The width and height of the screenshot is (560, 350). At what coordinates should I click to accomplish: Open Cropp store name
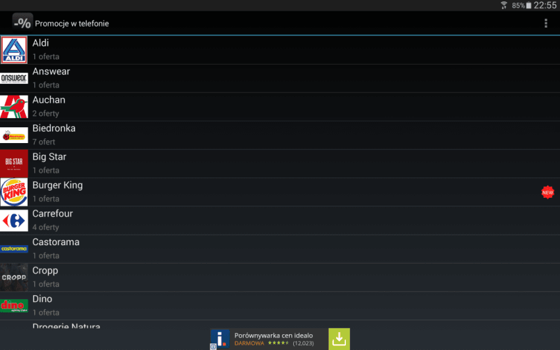[x=45, y=270]
